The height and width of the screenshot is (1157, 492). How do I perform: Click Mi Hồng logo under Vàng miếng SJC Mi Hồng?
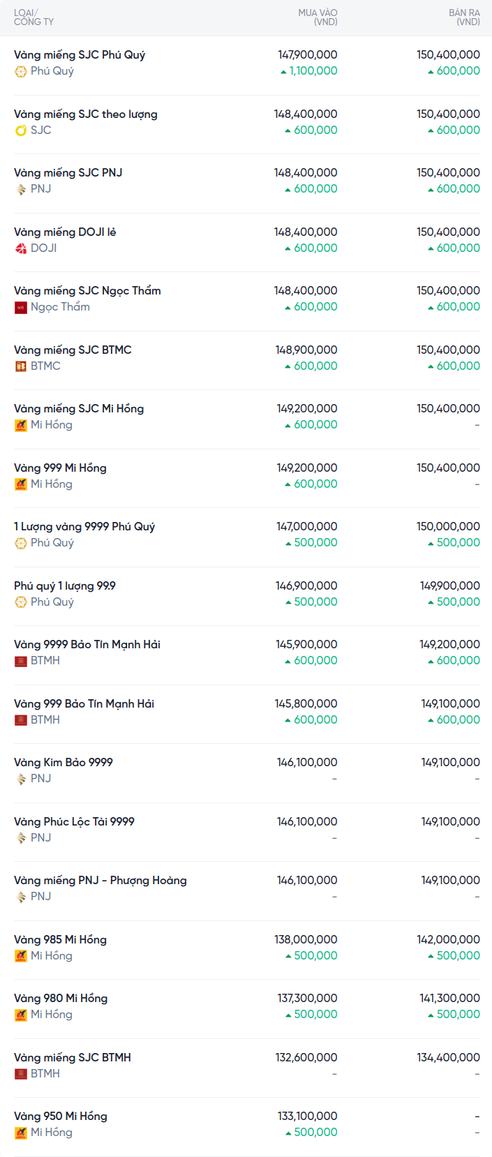click(x=21, y=425)
